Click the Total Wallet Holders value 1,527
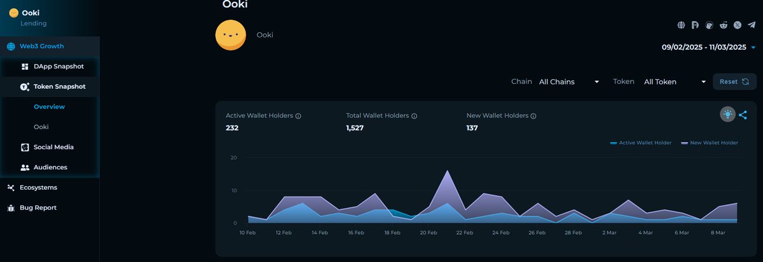 [x=354, y=128]
